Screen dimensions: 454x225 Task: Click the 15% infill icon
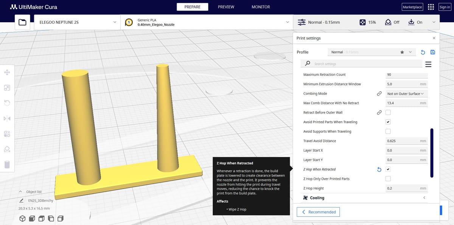click(x=362, y=22)
